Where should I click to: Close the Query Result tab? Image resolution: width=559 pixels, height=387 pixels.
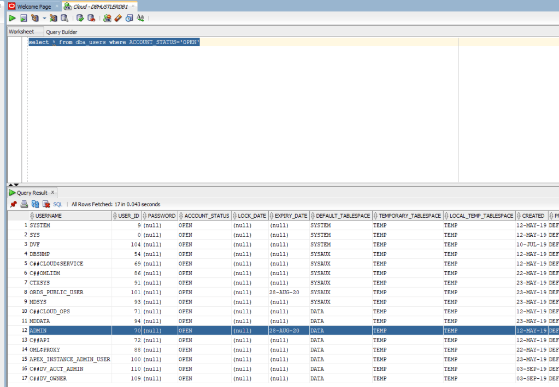(52, 193)
